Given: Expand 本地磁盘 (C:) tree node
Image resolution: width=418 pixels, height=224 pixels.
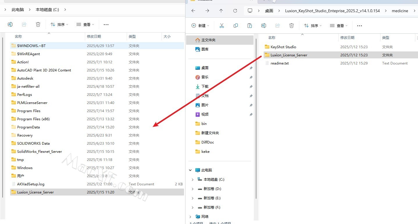Looking at the screenshot, I should tap(193, 180).
